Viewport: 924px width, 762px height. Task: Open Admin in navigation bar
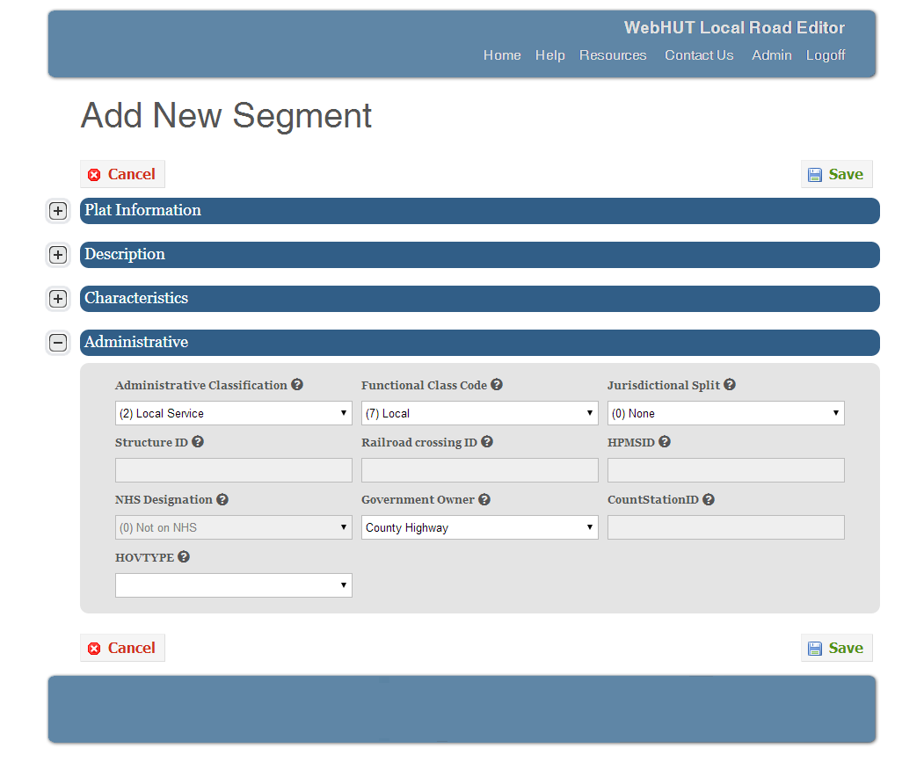[771, 55]
